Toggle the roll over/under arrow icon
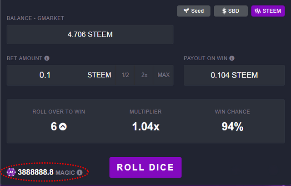The width and height of the screenshot is (291, 186). [63, 127]
